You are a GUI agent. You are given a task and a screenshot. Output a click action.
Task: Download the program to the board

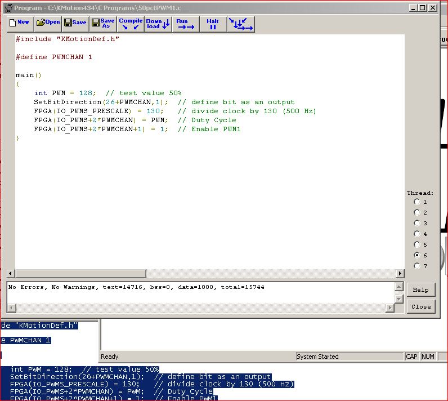pos(158,24)
